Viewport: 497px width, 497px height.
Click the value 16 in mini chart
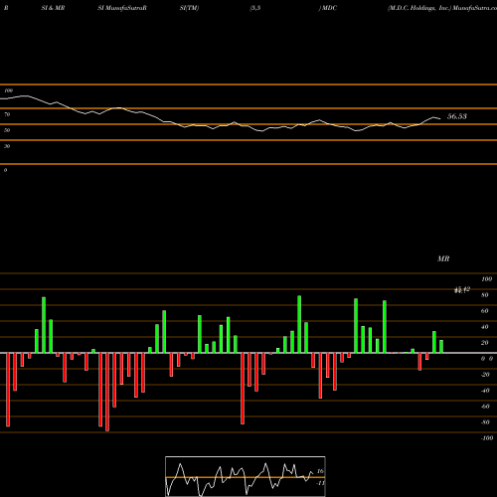320,471
